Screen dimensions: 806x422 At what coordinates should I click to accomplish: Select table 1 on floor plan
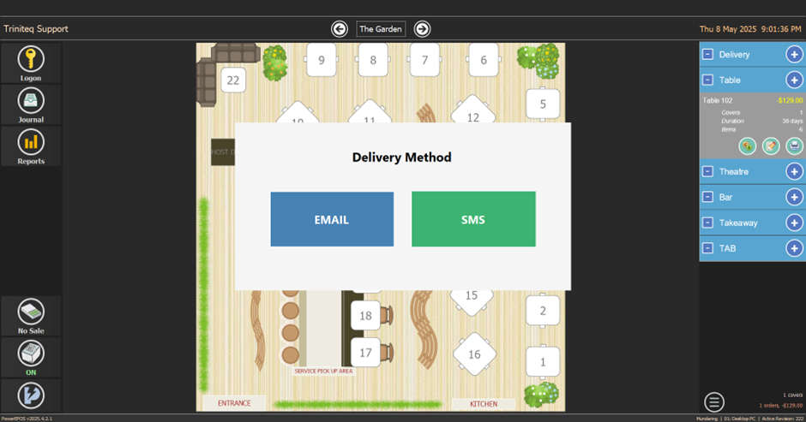(x=543, y=362)
